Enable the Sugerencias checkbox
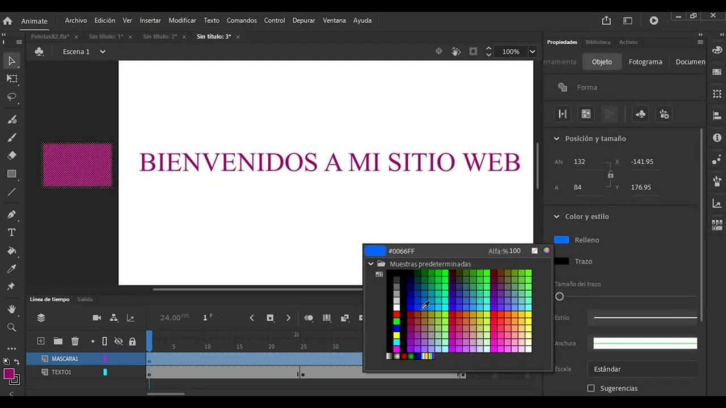 point(591,388)
